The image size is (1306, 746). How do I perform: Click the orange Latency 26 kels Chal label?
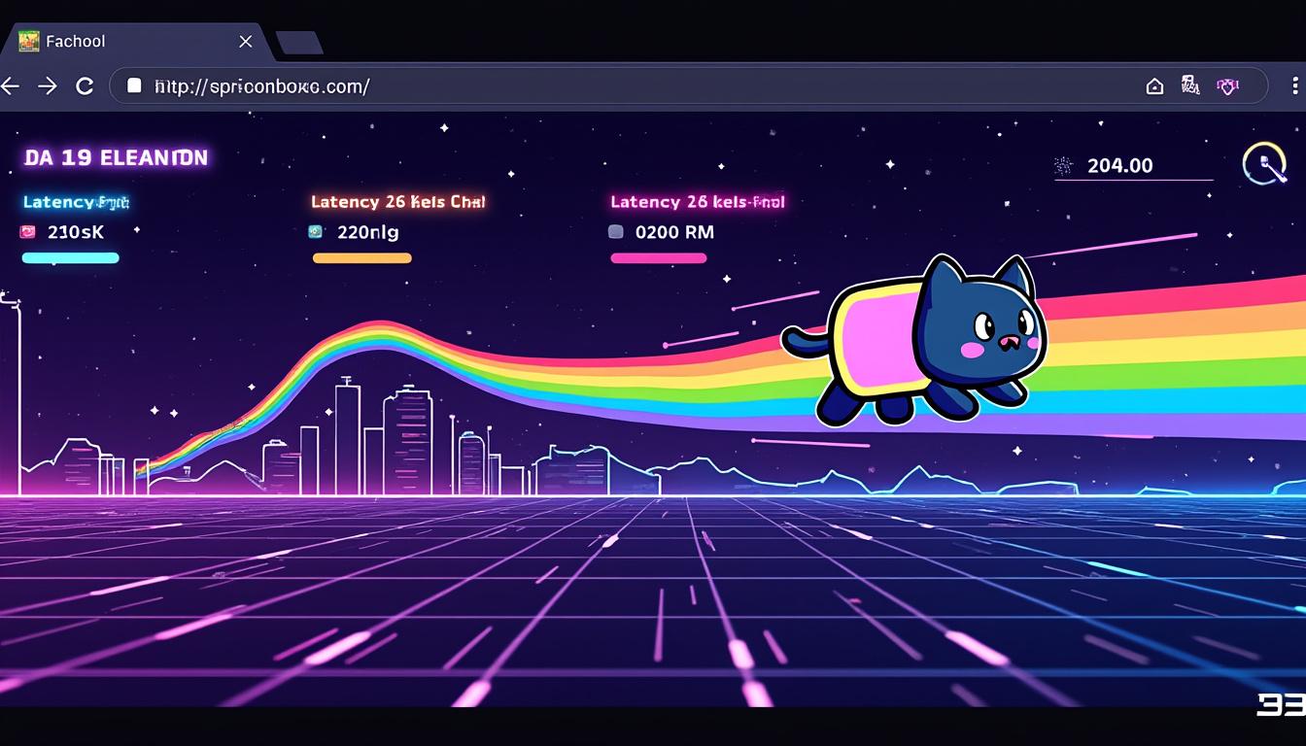pos(397,202)
